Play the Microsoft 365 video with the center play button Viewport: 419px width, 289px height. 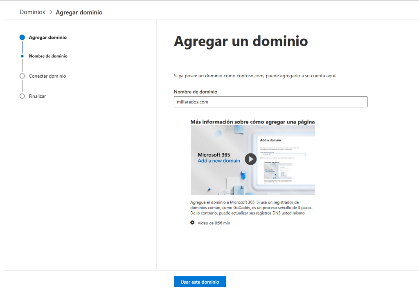coord(250,159)
